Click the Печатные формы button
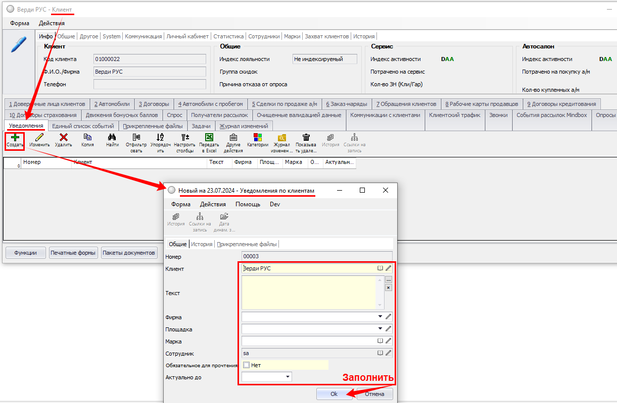 click(x=73, y=253)
